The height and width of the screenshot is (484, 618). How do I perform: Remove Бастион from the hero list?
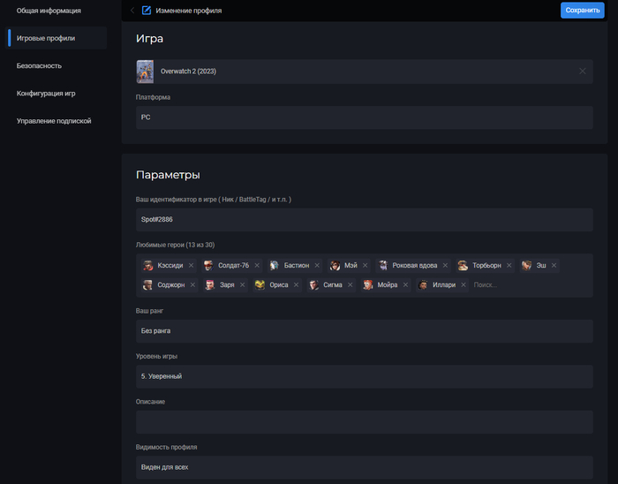pos(317,265)
